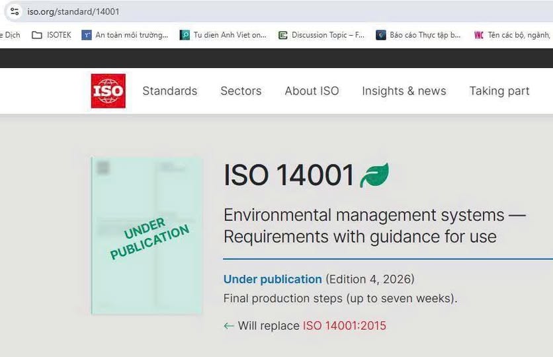The width and height of the screenshot is (553, 357).
Task: Open the Sectors menu
Action: tap(241, 91)
